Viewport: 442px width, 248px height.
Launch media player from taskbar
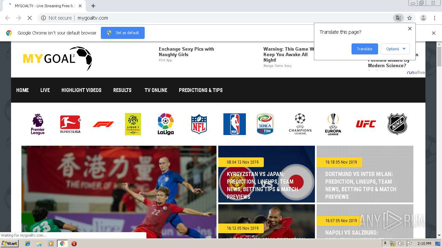coord(51,244)
